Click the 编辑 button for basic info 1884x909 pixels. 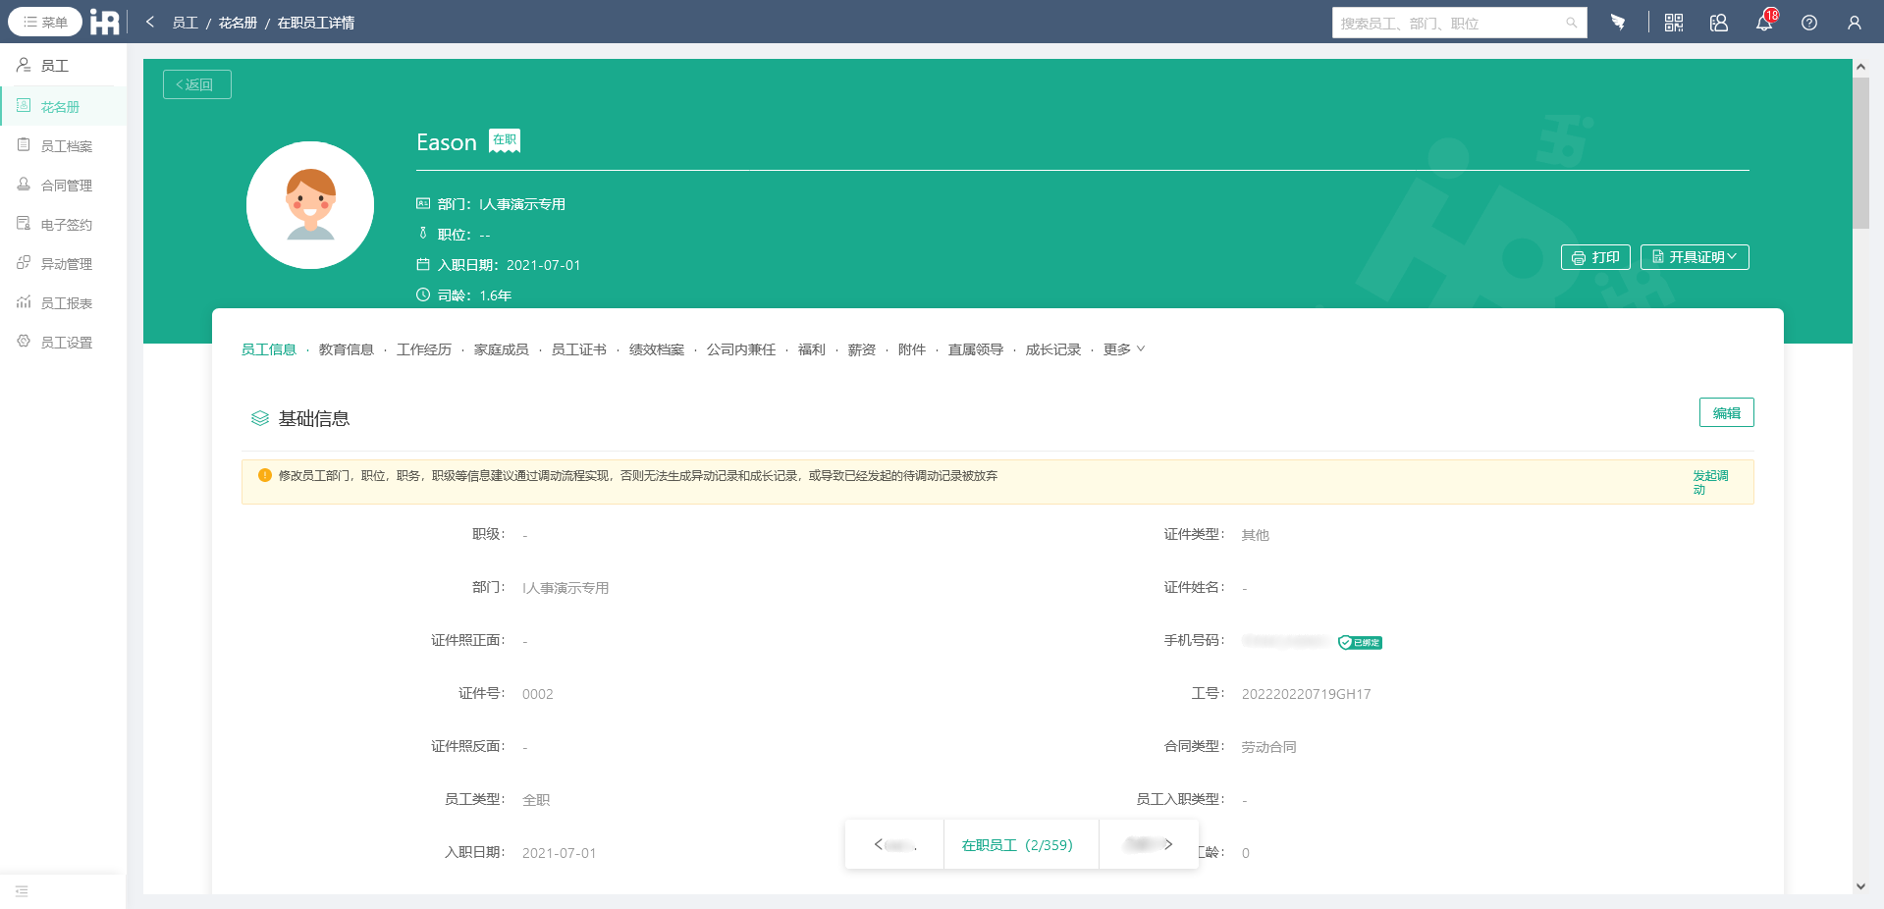pos(1726,412)
